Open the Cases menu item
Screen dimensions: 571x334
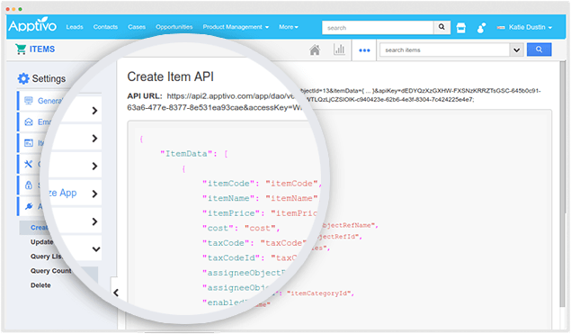click(x=137, y=27)
